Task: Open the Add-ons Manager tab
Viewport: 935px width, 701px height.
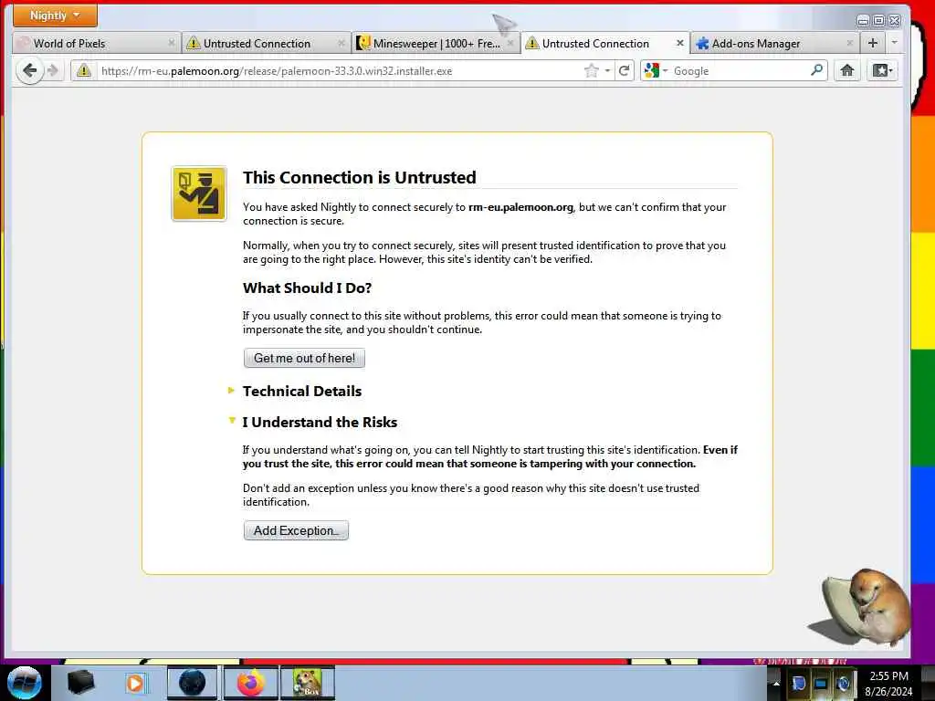Action: tap(774, 43)
